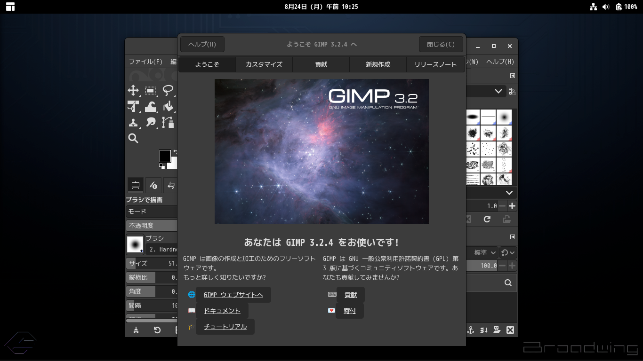The width and height of the screenshot is (643, 361).
Task: Switch to the ようこそ tab
Action: 207,64
